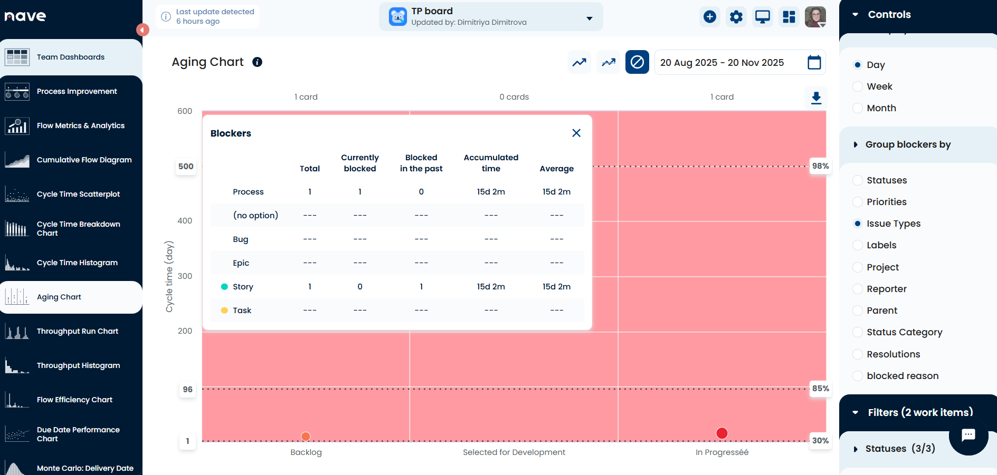Screen dimensions: 997x475
Task: Close the Blockers popup
Action: pos(576,133)
